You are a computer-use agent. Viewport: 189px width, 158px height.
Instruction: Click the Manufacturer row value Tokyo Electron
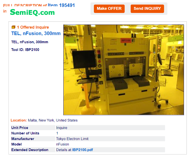(x=72, y=139)
